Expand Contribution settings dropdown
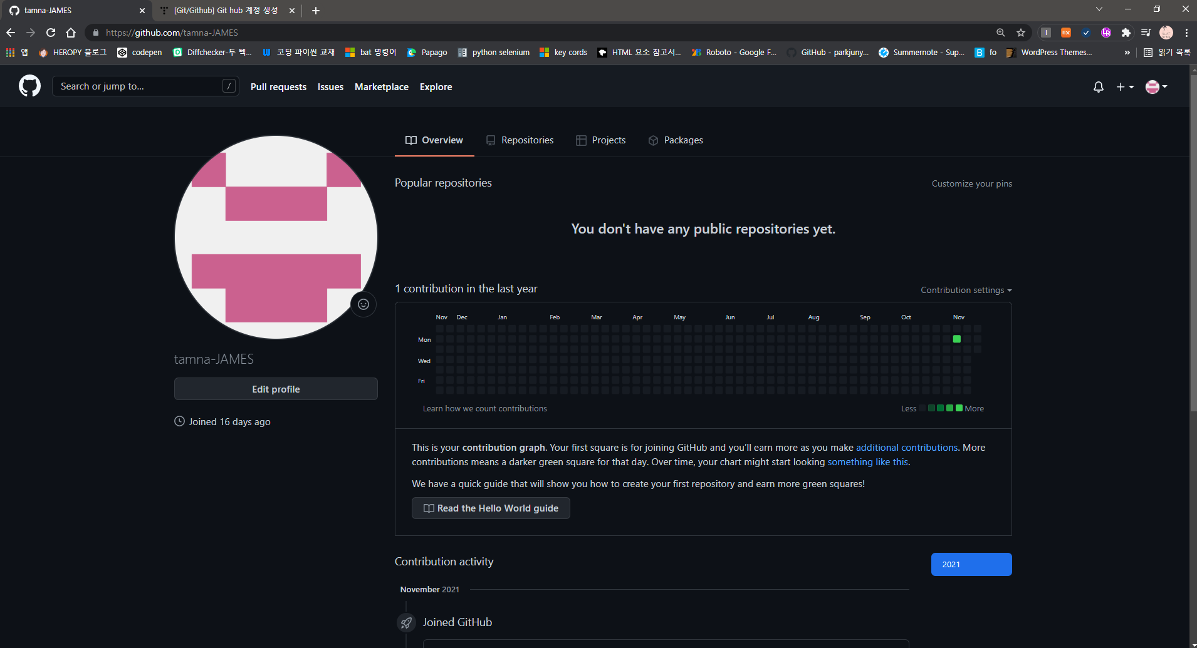 point(966,290)
